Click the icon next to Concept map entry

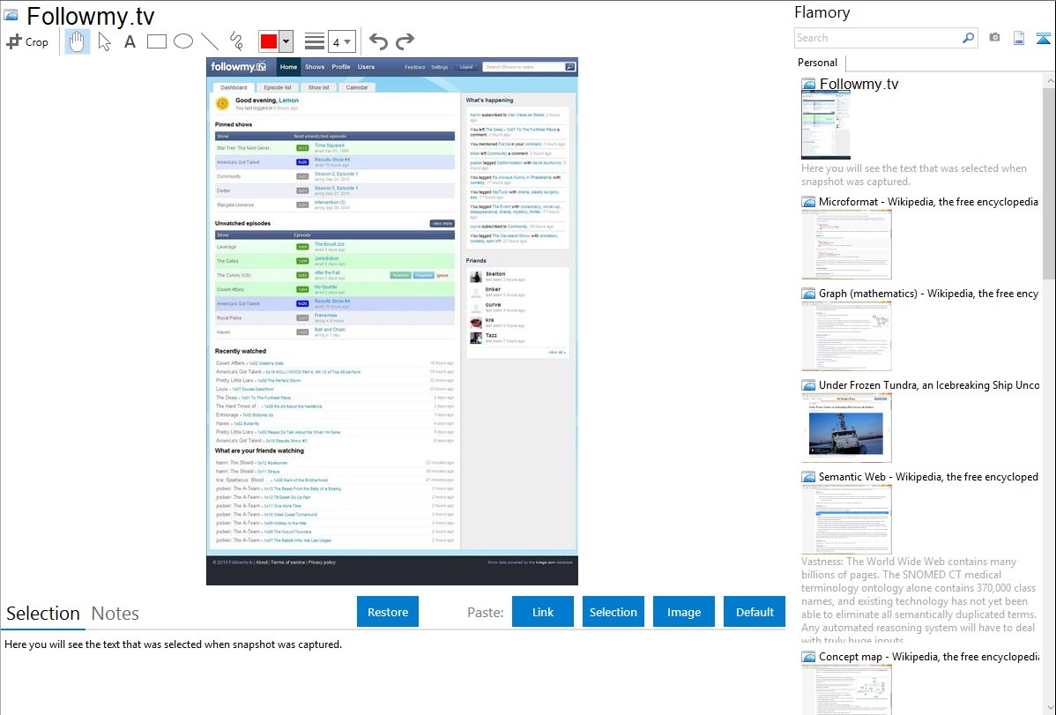808,657
